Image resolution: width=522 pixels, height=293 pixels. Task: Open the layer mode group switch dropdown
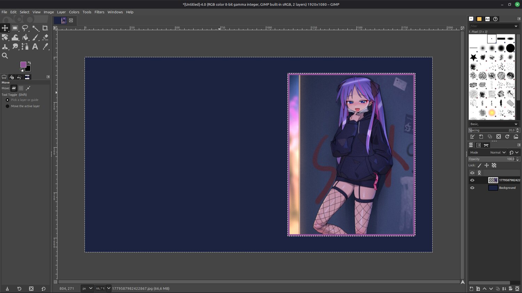tap(514, 152)
